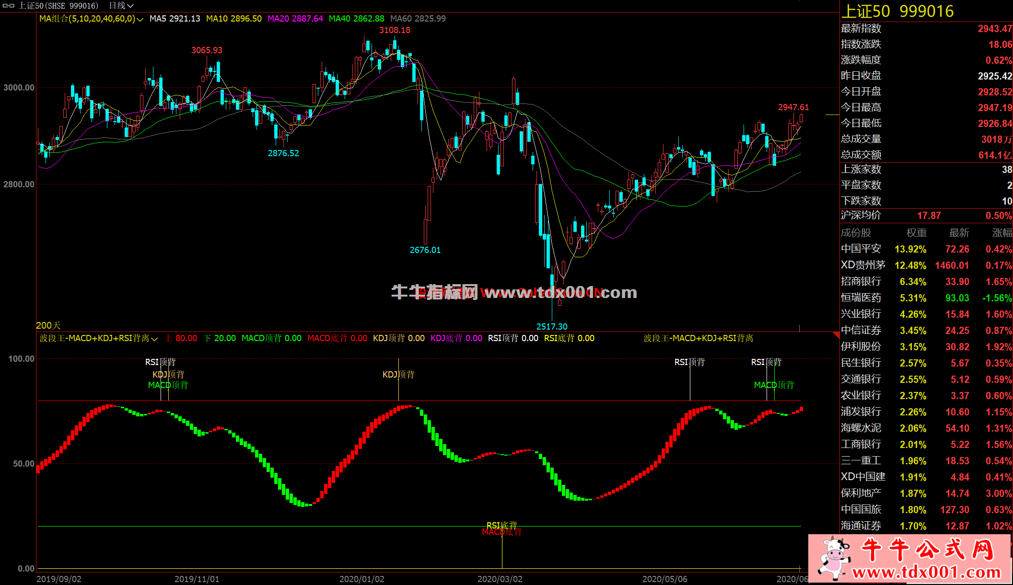The width and height of the screenshot is (1013, 585).
Task: Click the 最新指数 row label
Action: tap(861, 29)
